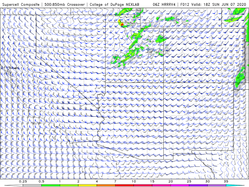The width and height of the screenshot is (249, 187).
Task: Click the scale label 35 below the map
Action: coord(226,181)
